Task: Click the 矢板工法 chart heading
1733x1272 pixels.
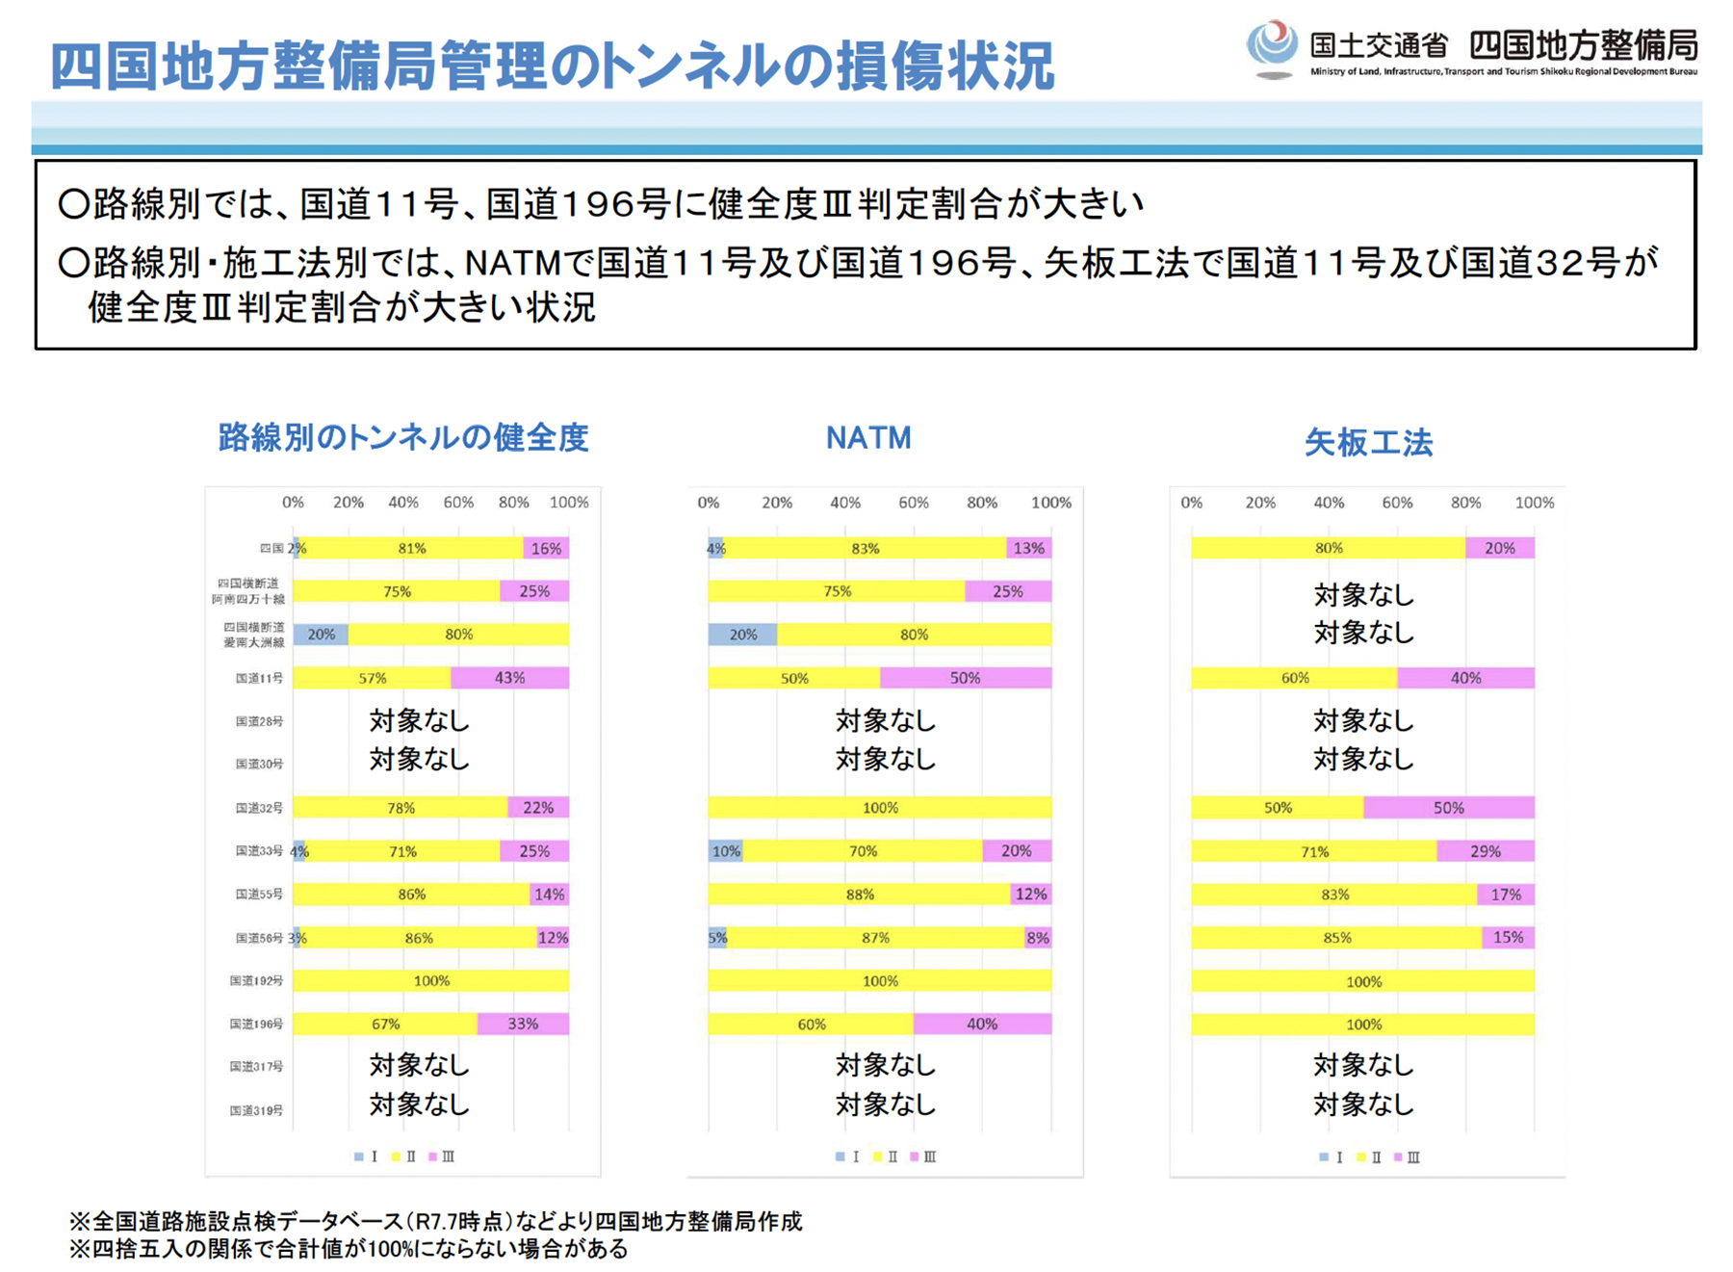Action: pyautogui.click(x=1368, y=443)
